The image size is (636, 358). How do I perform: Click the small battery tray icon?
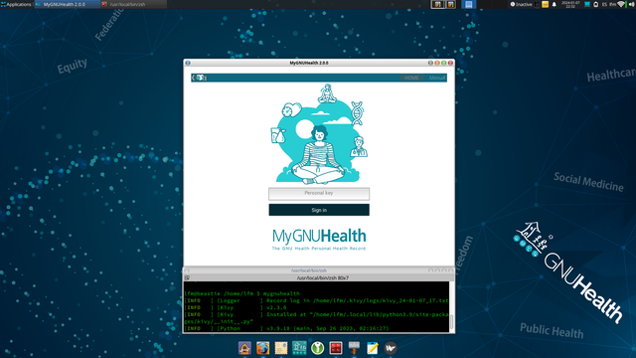click(596, 4)
